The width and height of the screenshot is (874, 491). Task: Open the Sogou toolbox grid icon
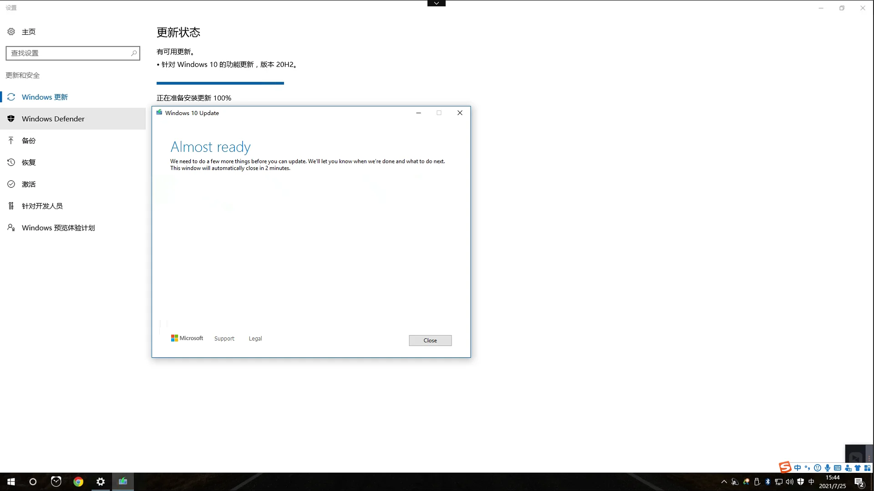click(868, 467)
